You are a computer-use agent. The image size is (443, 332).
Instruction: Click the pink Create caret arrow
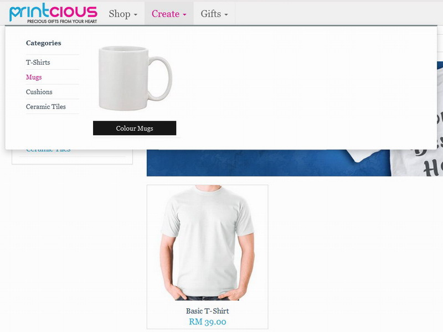184,15
